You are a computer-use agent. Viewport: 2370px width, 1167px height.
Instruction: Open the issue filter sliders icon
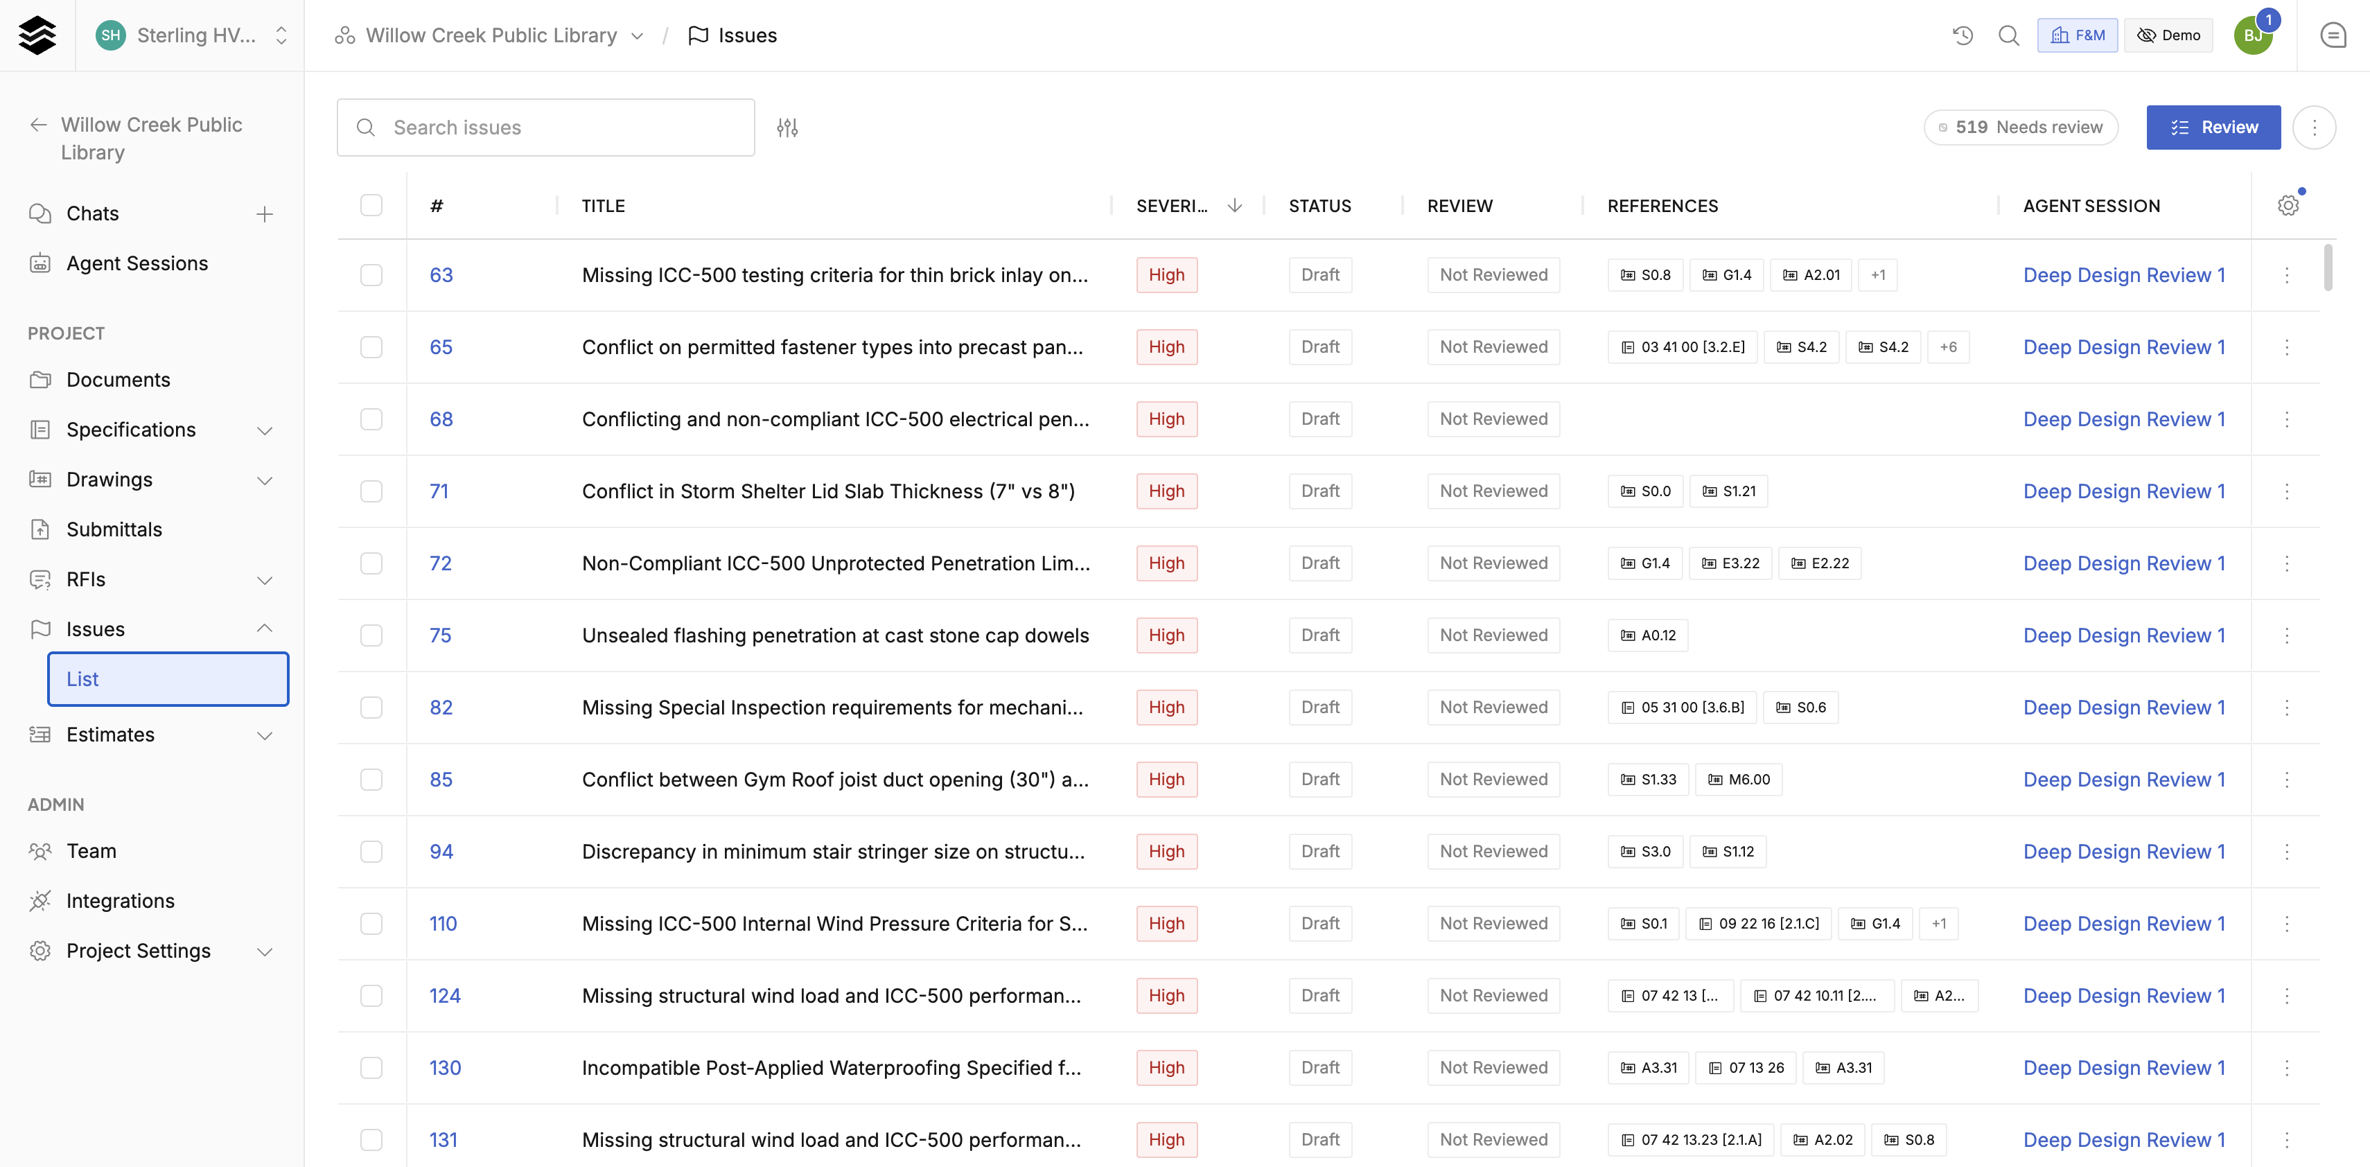coord(787,127)
